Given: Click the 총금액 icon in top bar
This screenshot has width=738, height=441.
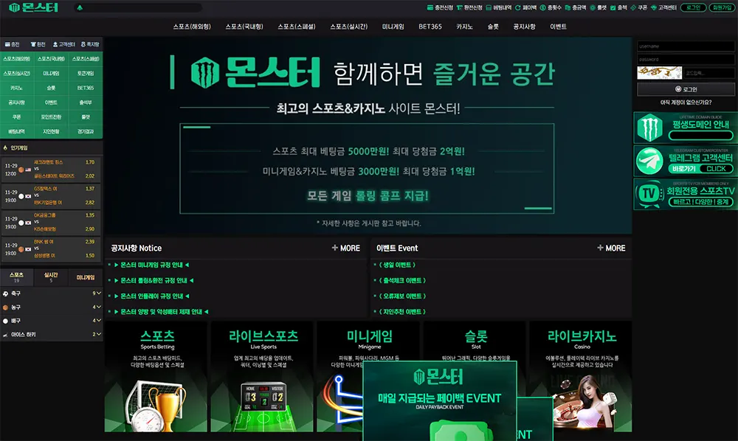Looking at the screenshot, I should (568, 7).
